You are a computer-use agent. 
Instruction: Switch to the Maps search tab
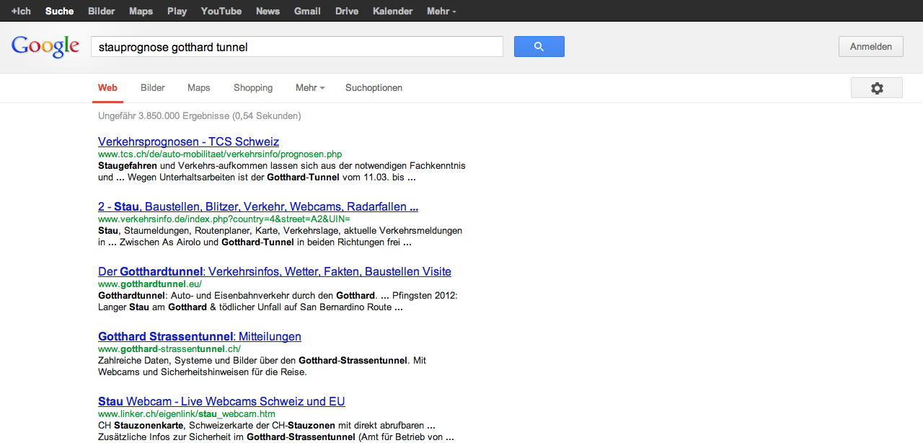coord(198,88)
